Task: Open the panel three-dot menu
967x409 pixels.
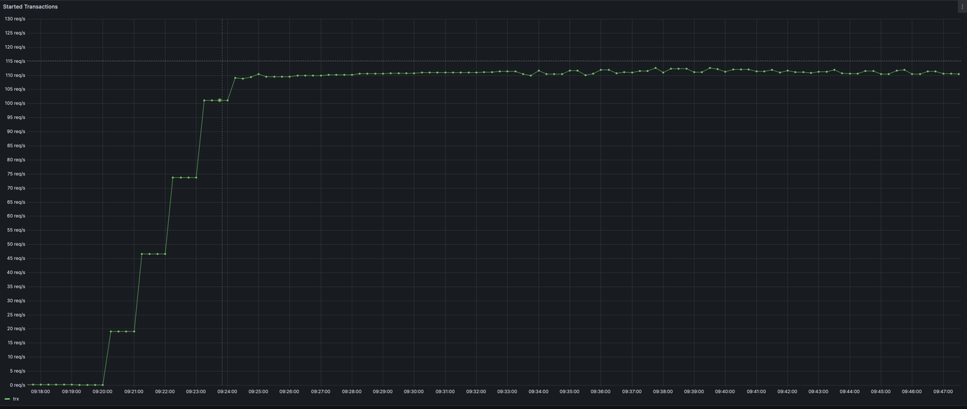Action: pyautogui.click(x=961, y=6)
